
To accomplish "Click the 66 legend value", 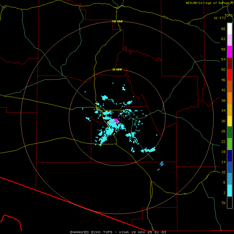I will (x=223, y=29).
